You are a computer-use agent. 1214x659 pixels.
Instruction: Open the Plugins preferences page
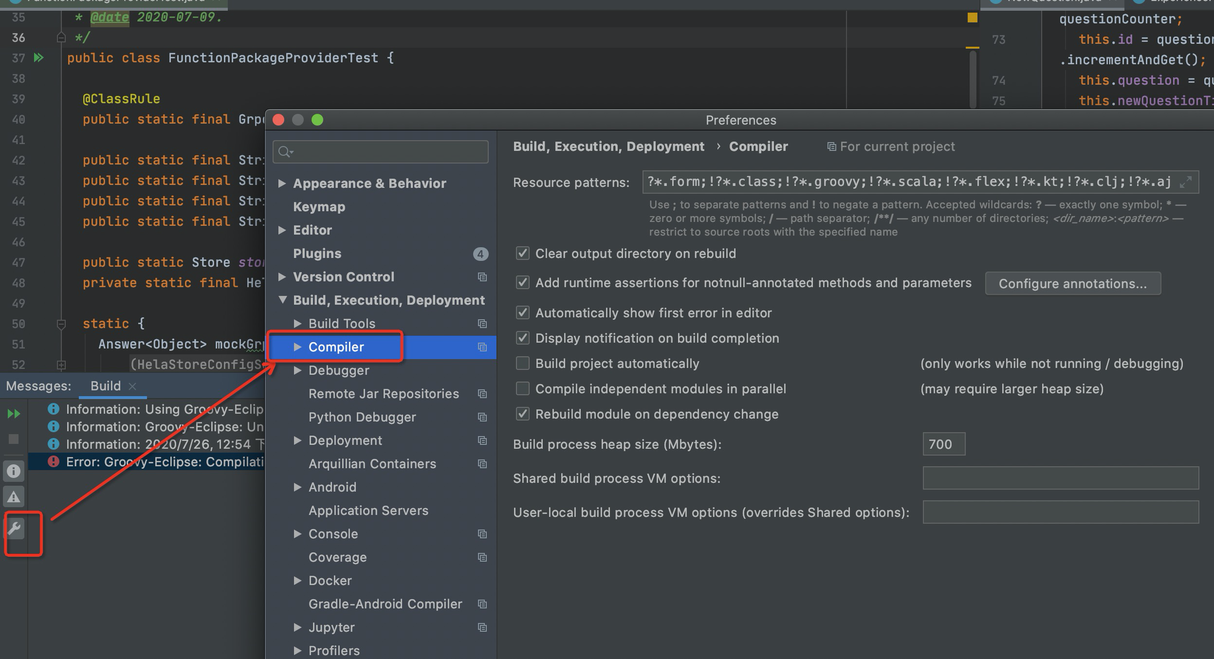317,254
